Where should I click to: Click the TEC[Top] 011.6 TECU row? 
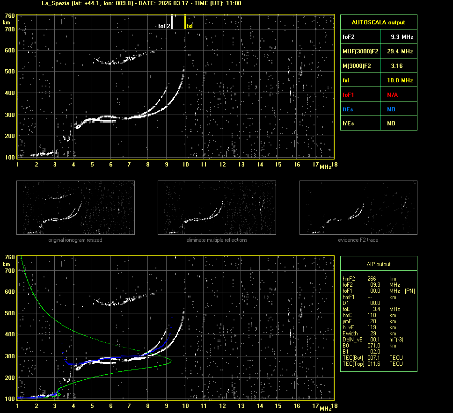pos(372,363)
